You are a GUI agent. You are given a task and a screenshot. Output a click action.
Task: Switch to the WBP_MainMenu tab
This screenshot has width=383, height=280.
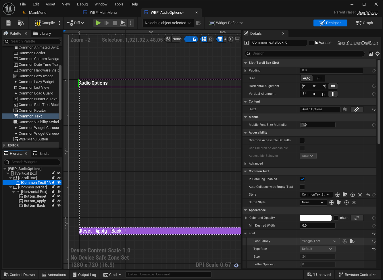click(x=103, y=13)
